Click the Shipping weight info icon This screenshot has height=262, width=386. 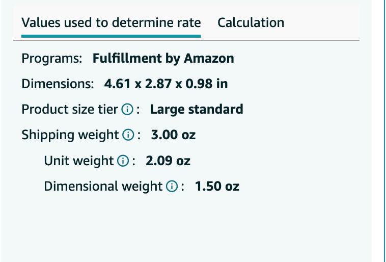click(128, 135)
